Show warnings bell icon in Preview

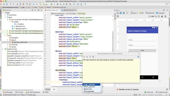[165, 16]
